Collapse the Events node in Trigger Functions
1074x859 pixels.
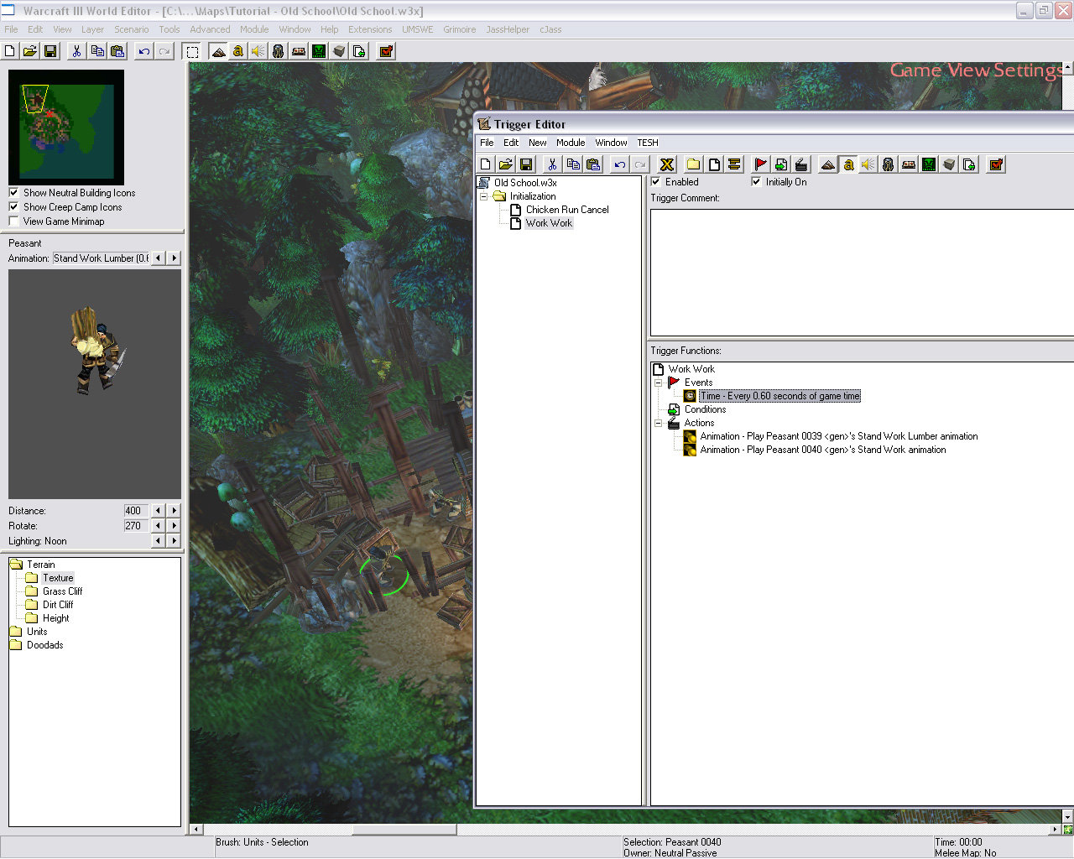click(x=659, y=383)
